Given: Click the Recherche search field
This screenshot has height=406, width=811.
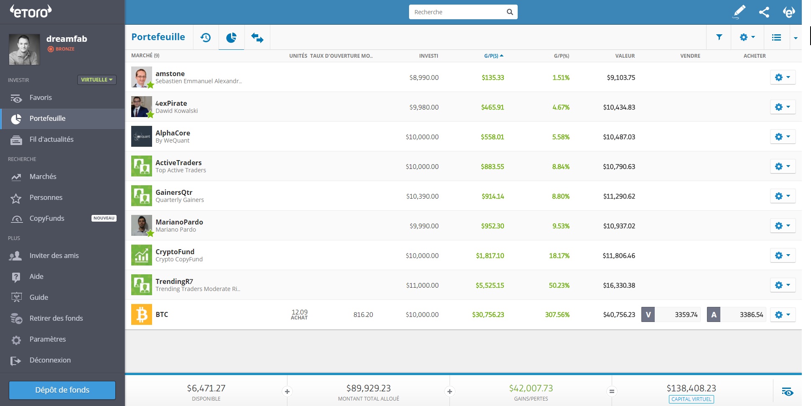Looking at the screenshot, I should click(459, 12).
